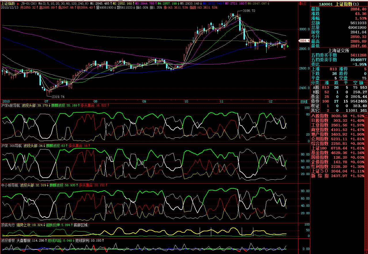368x254 pixels.
Task: Open 国债指数 126.20 in the index list
Action: [338, 157]
